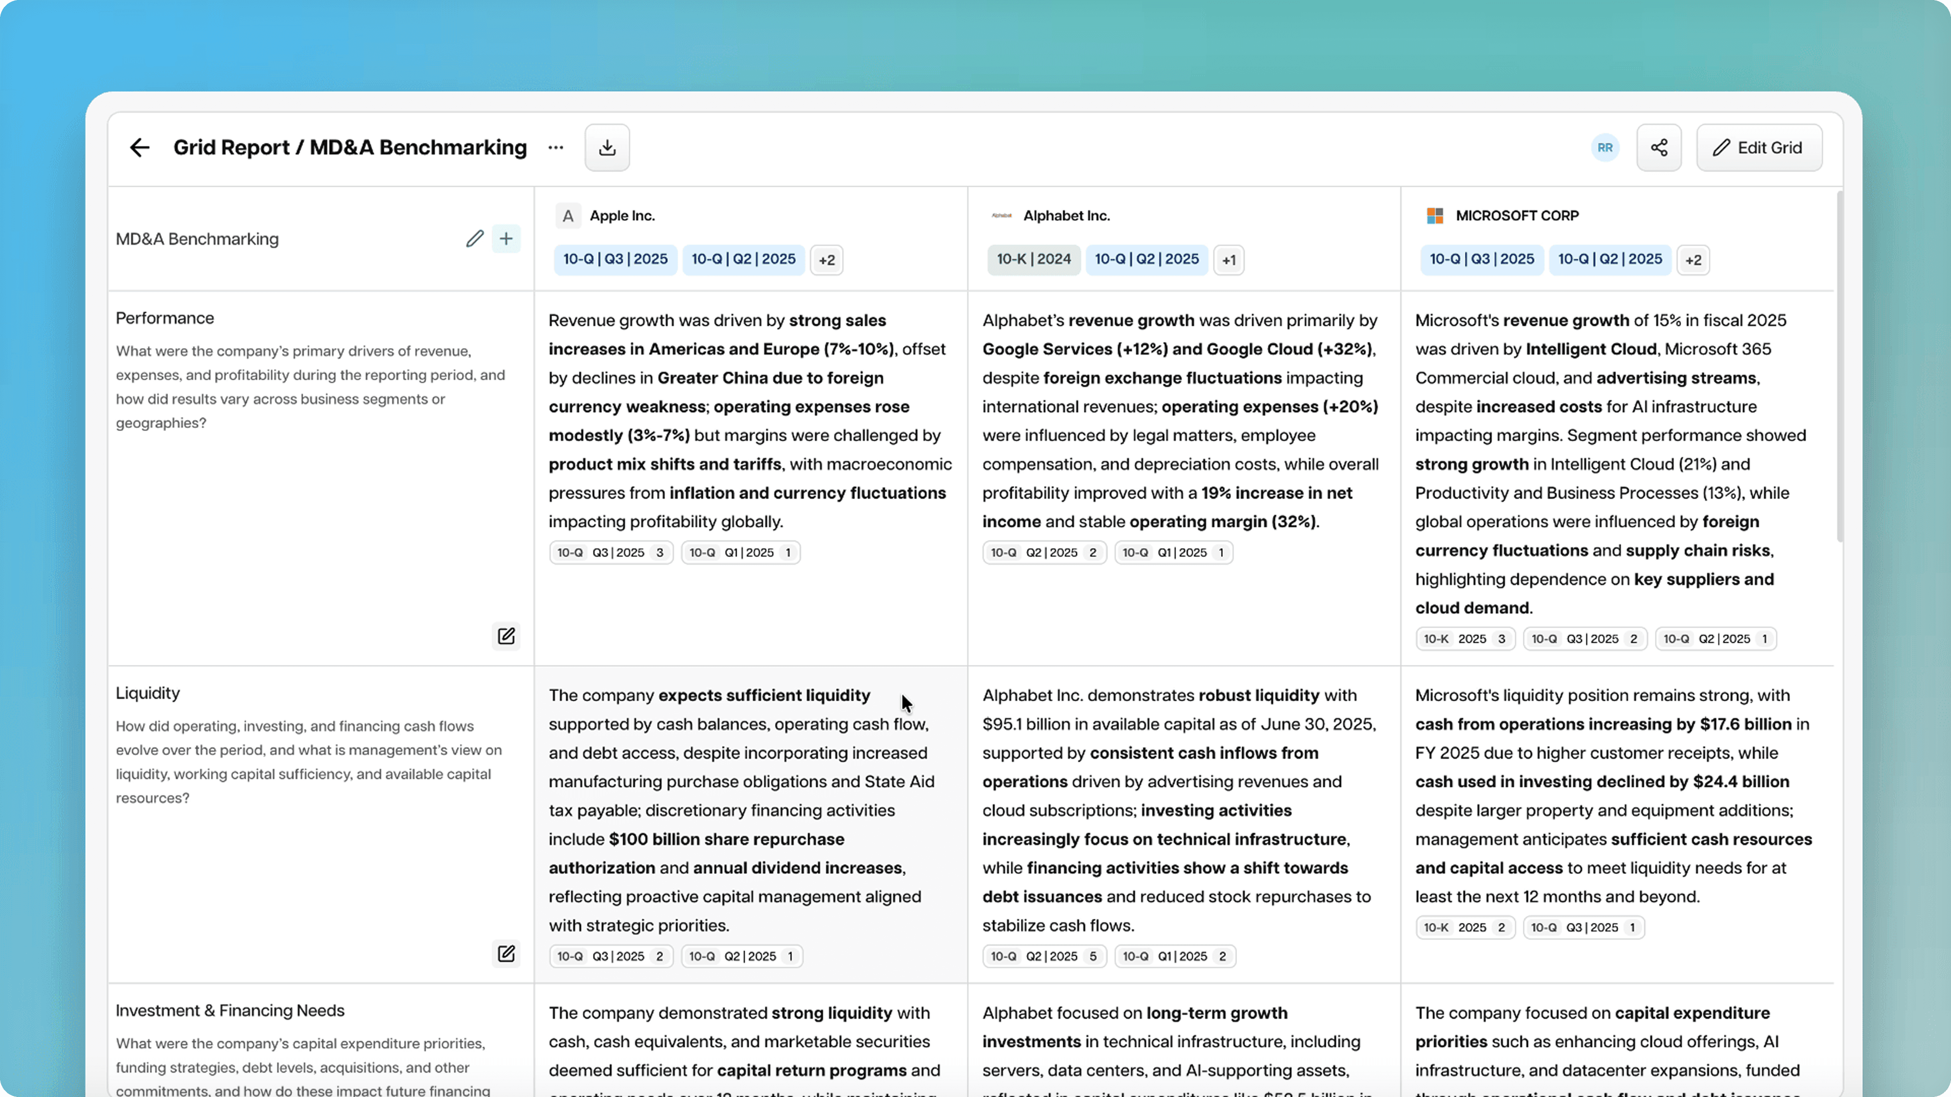The height and width of the screenshot is (1097, 1951).
Task: Click the plus icon to add row
Action: 506,239
